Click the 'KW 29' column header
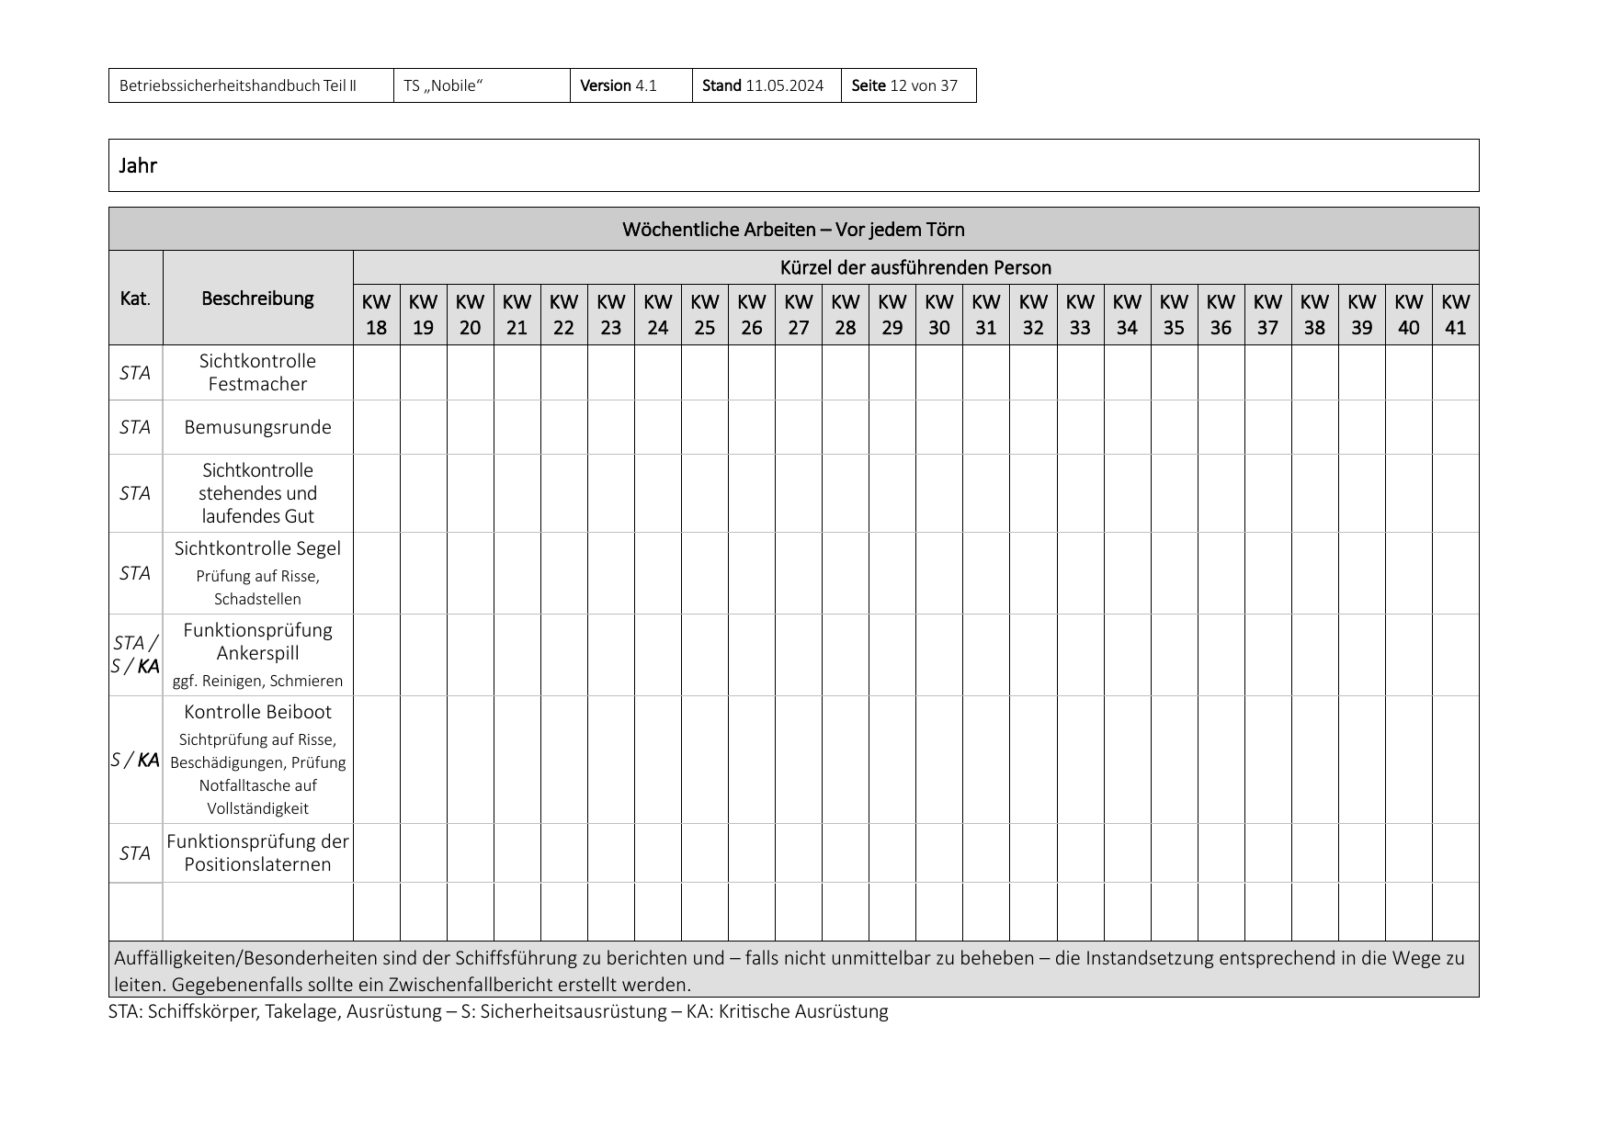This screenshot has height=1139, width=1613. pyautogui.click(x=892, y=315)
